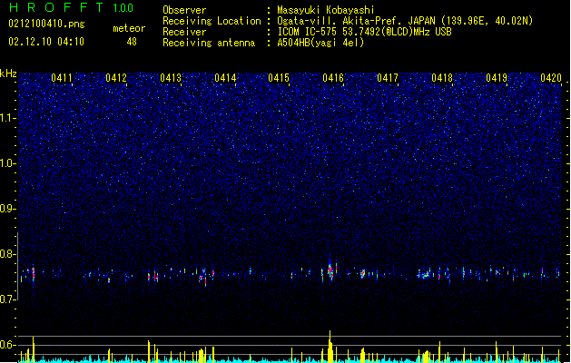Click the 1.1 kHz axis label
This screenshot has height=363, width=571.
(x=8, y=118)
